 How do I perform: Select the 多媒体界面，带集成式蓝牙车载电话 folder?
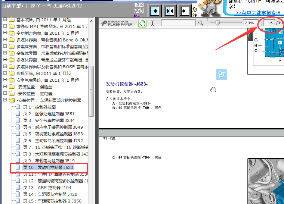click(52, 60)
